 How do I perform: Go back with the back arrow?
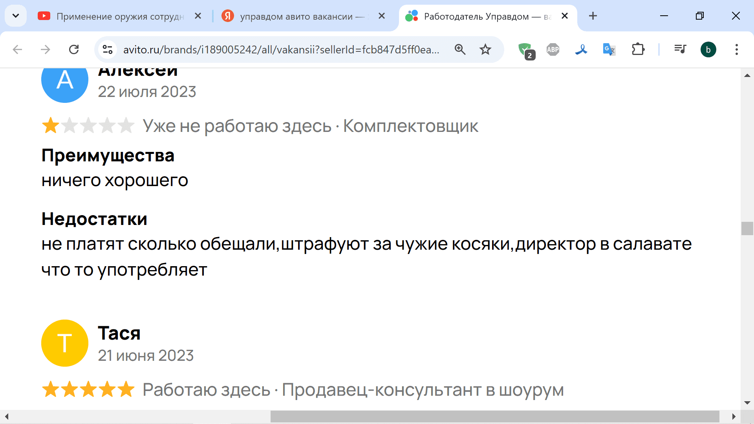click(17, 49)
